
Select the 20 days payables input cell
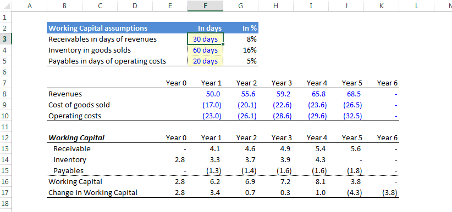[205, 61]
